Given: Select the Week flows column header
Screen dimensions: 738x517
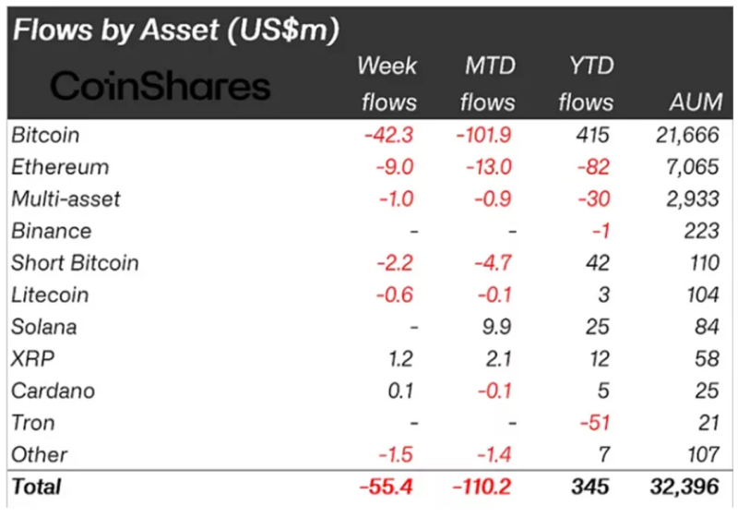Looking at the screenshot, I should point(387,83).
